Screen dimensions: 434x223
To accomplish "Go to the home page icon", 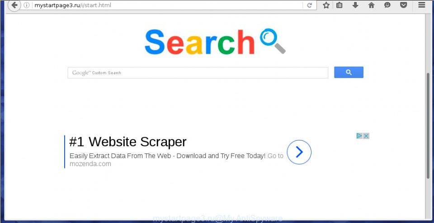I will 372,5.
